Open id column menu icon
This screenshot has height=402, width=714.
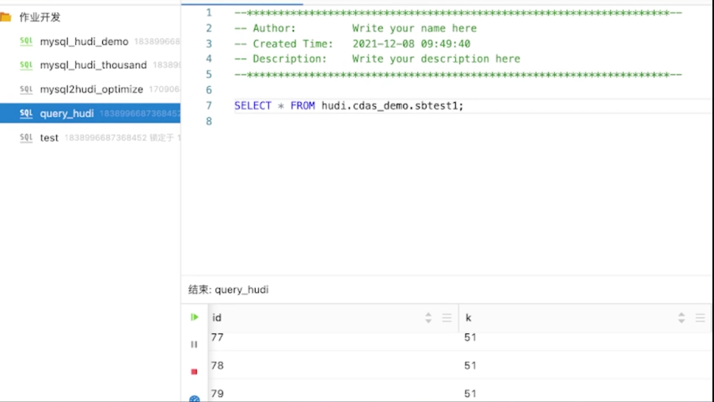(446, 318)
